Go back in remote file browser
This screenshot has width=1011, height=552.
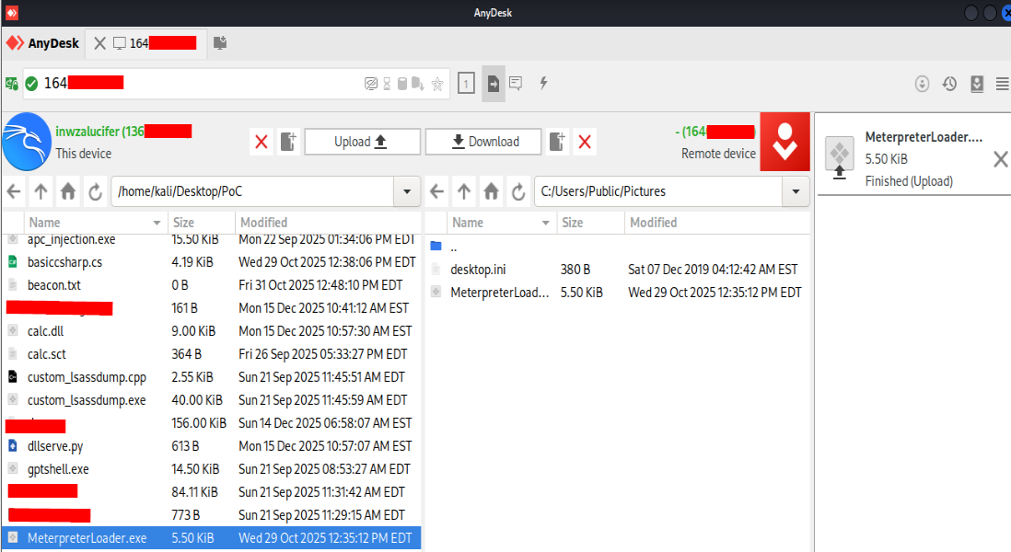(x=437, y=191)
